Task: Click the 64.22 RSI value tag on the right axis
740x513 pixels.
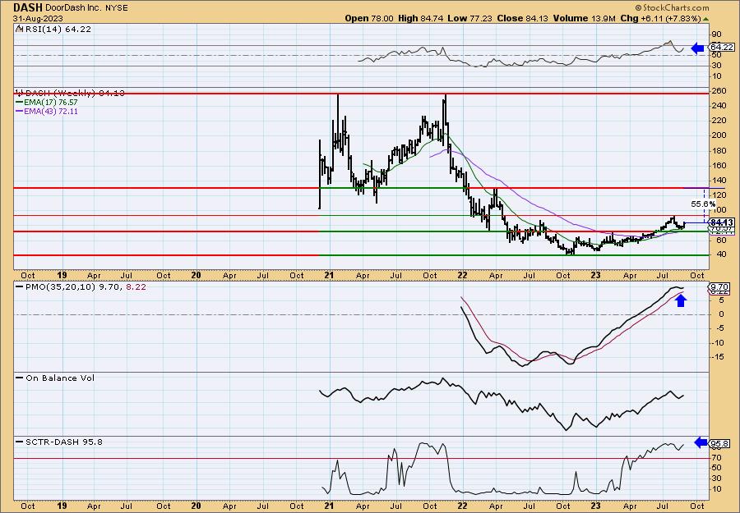Action: [x=722, y=47]
